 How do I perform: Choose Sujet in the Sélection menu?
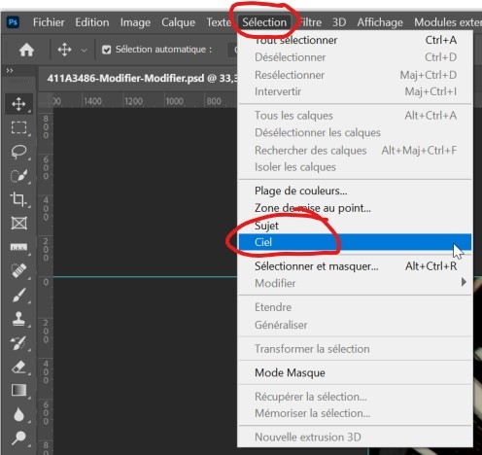coord(355,226)
